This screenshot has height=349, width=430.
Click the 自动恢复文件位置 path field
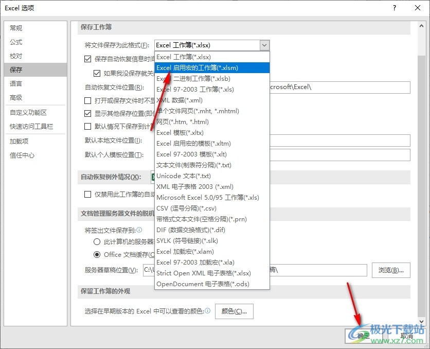pos(340,88)
